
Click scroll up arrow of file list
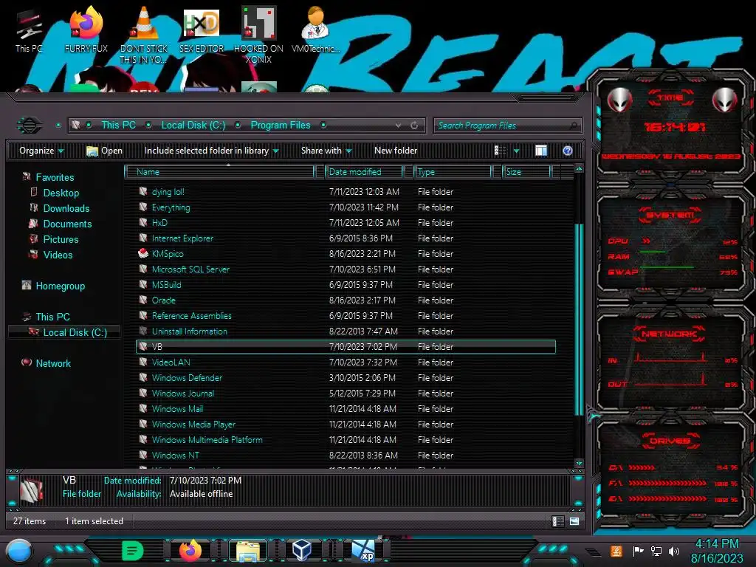579,169
